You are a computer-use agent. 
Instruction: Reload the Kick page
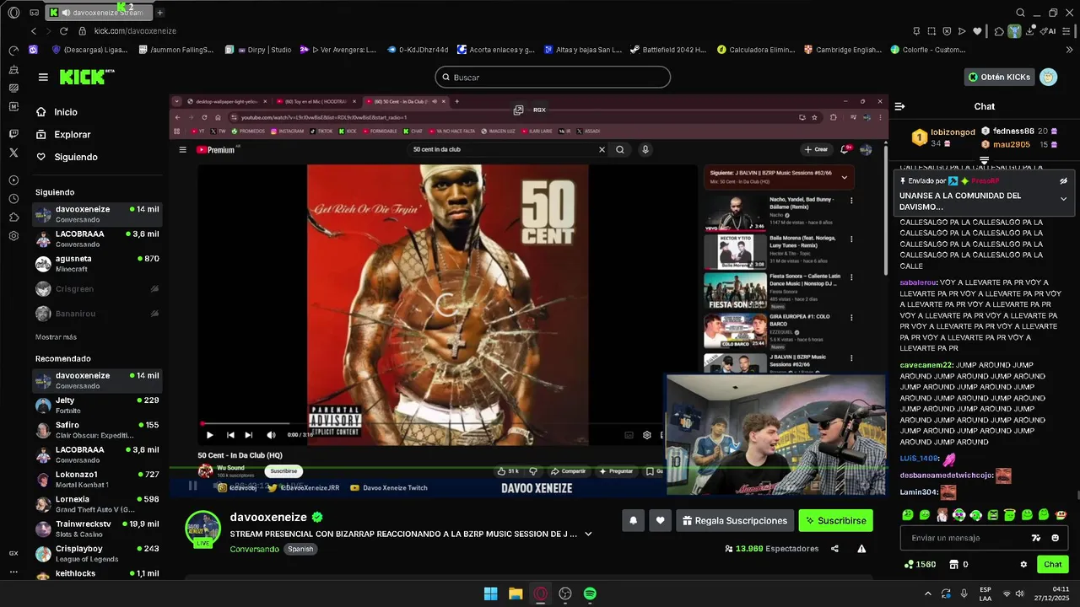[64, 31]
